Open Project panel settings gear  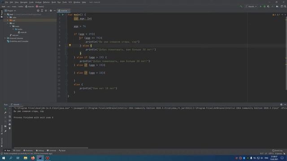(x=51, y=11)
